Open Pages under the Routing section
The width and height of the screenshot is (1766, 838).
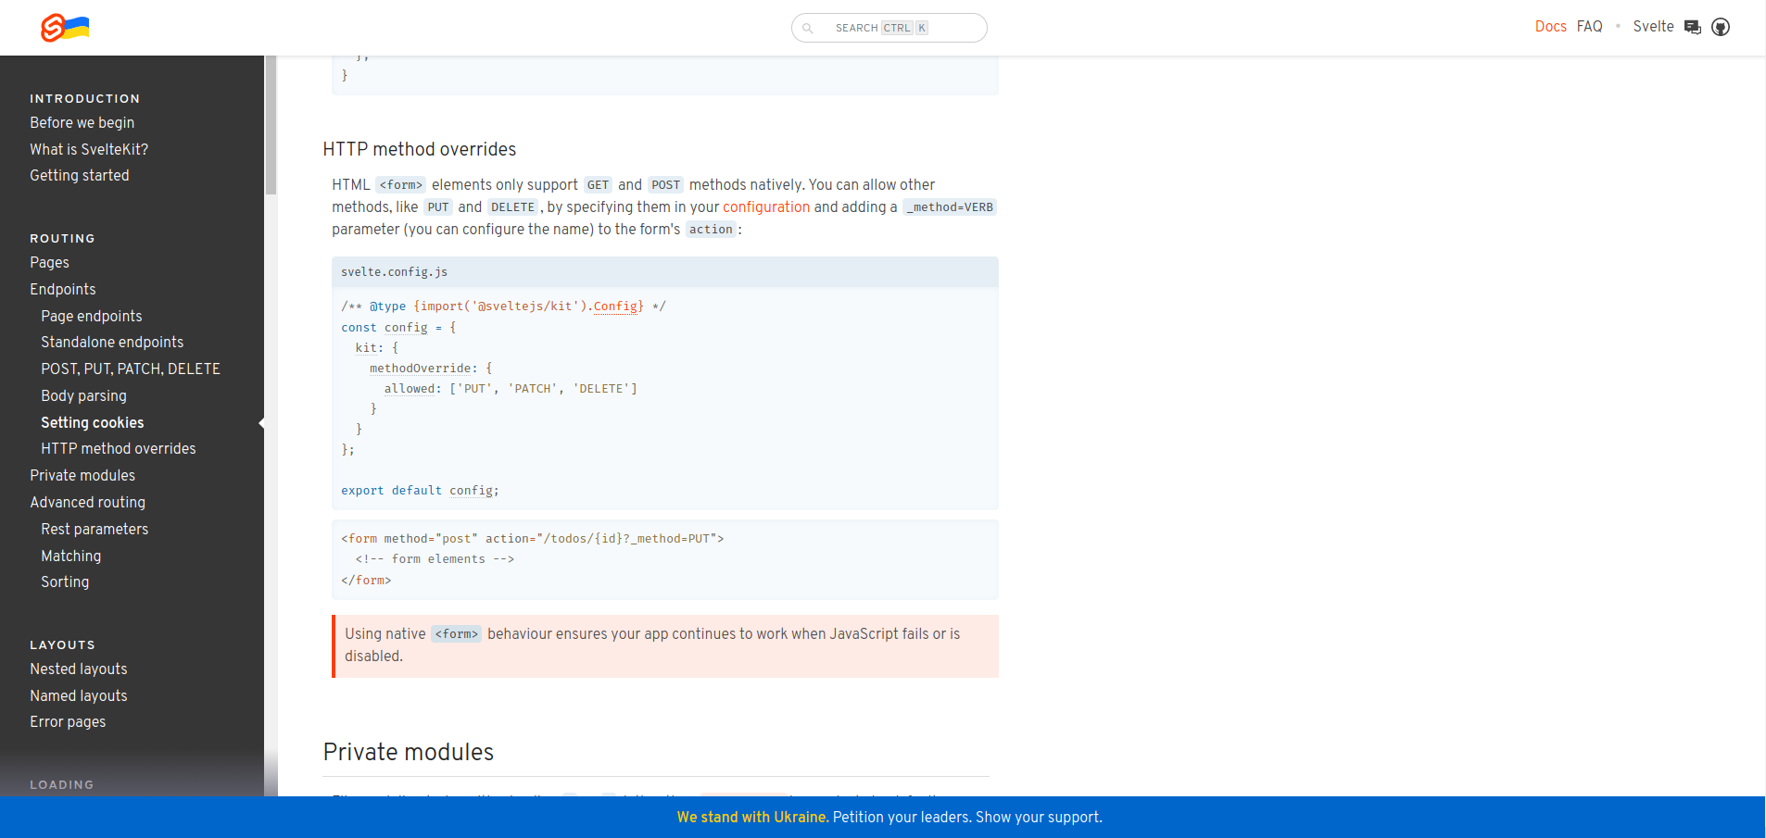coord(49,263)
